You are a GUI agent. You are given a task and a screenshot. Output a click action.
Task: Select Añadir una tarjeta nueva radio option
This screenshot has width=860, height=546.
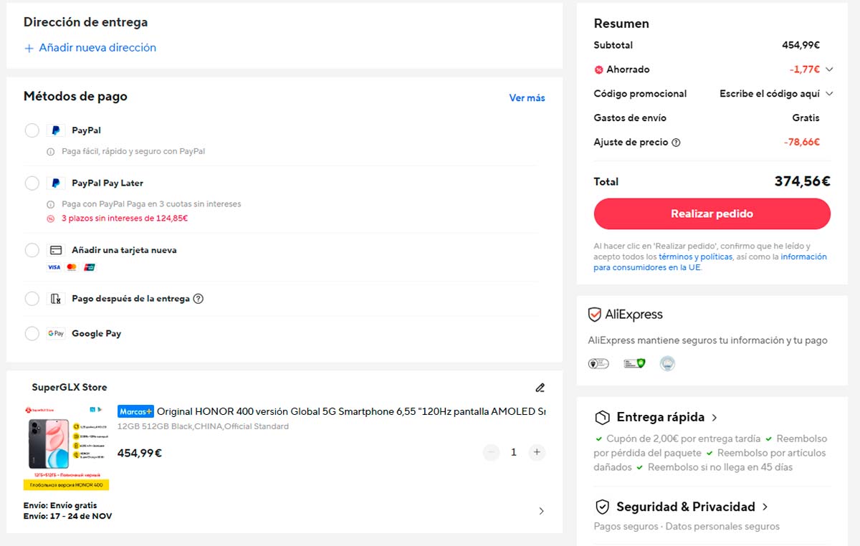point(32,250)
